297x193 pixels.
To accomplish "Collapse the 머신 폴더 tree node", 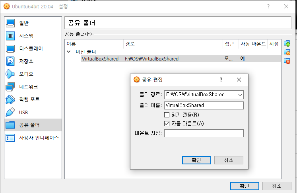I will [69, 52].
